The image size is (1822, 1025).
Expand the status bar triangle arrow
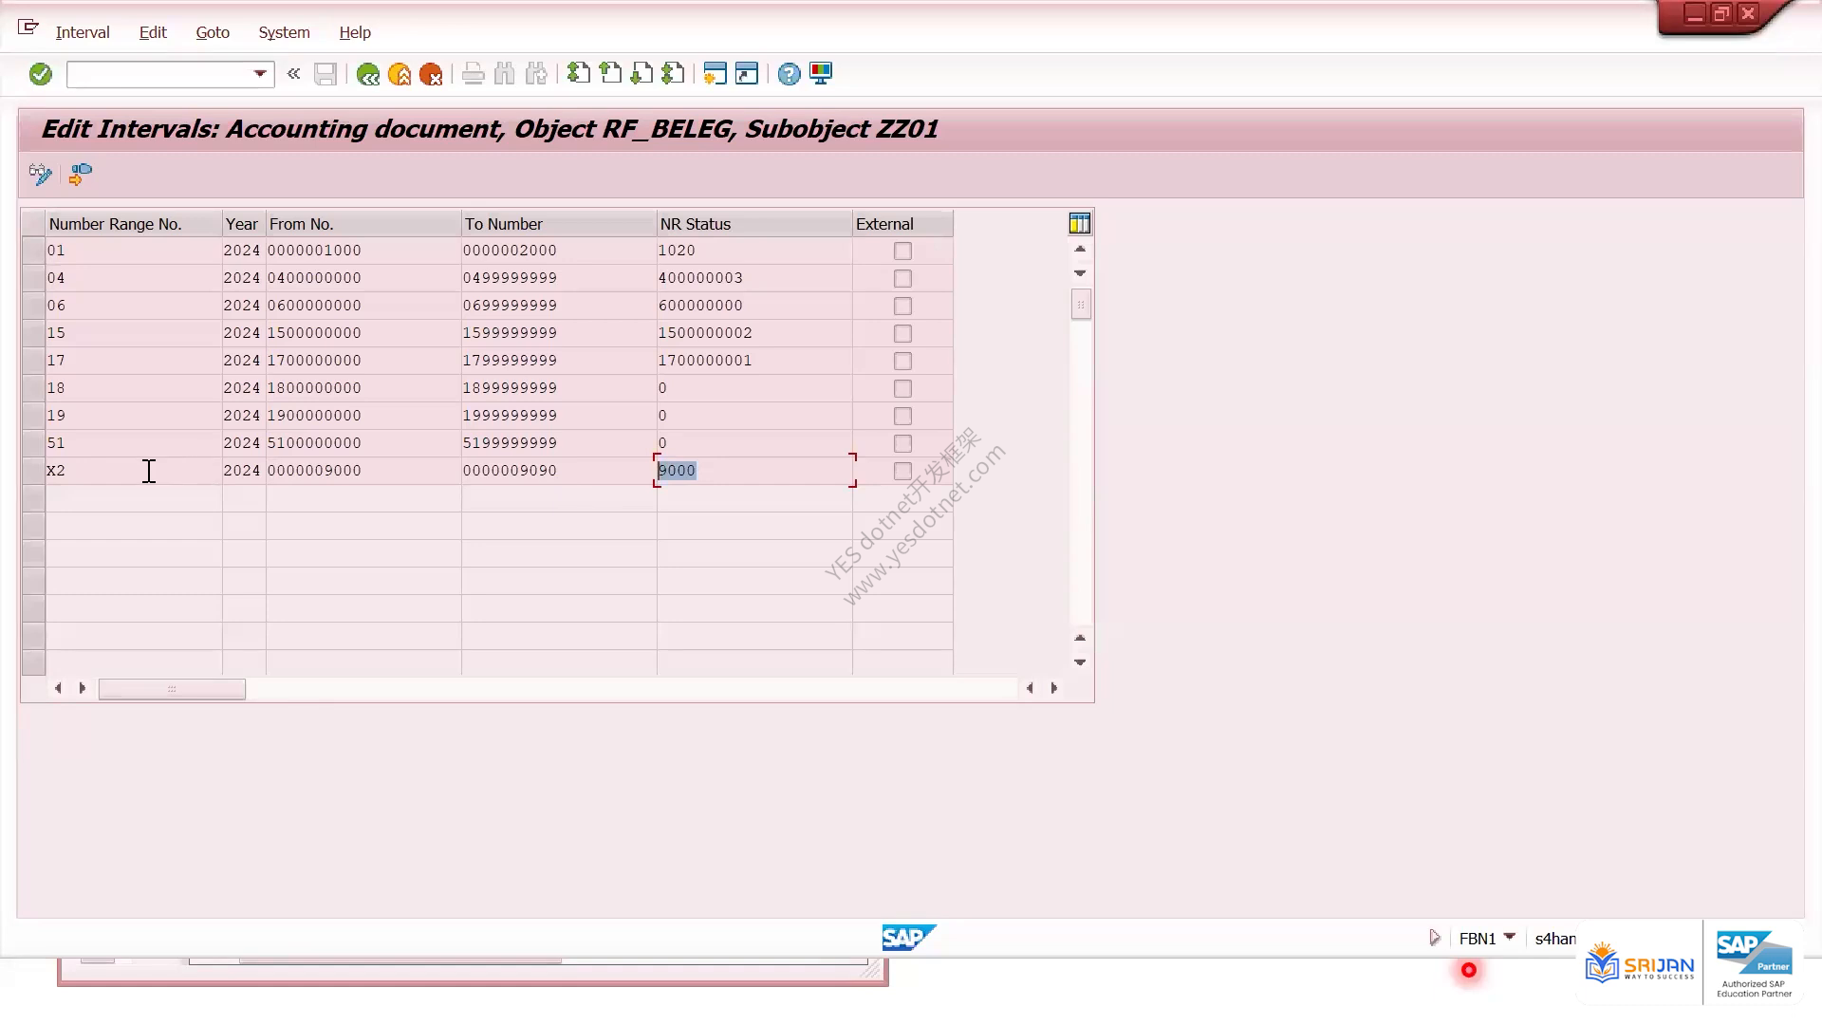[x=1435, y=938]
